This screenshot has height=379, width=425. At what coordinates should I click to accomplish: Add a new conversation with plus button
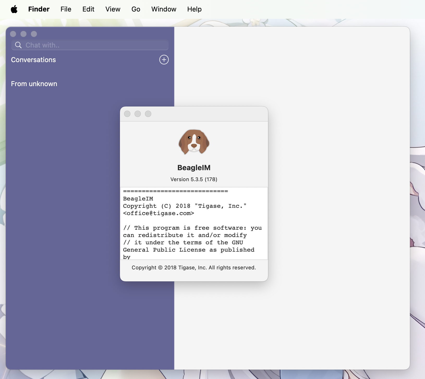164,60
